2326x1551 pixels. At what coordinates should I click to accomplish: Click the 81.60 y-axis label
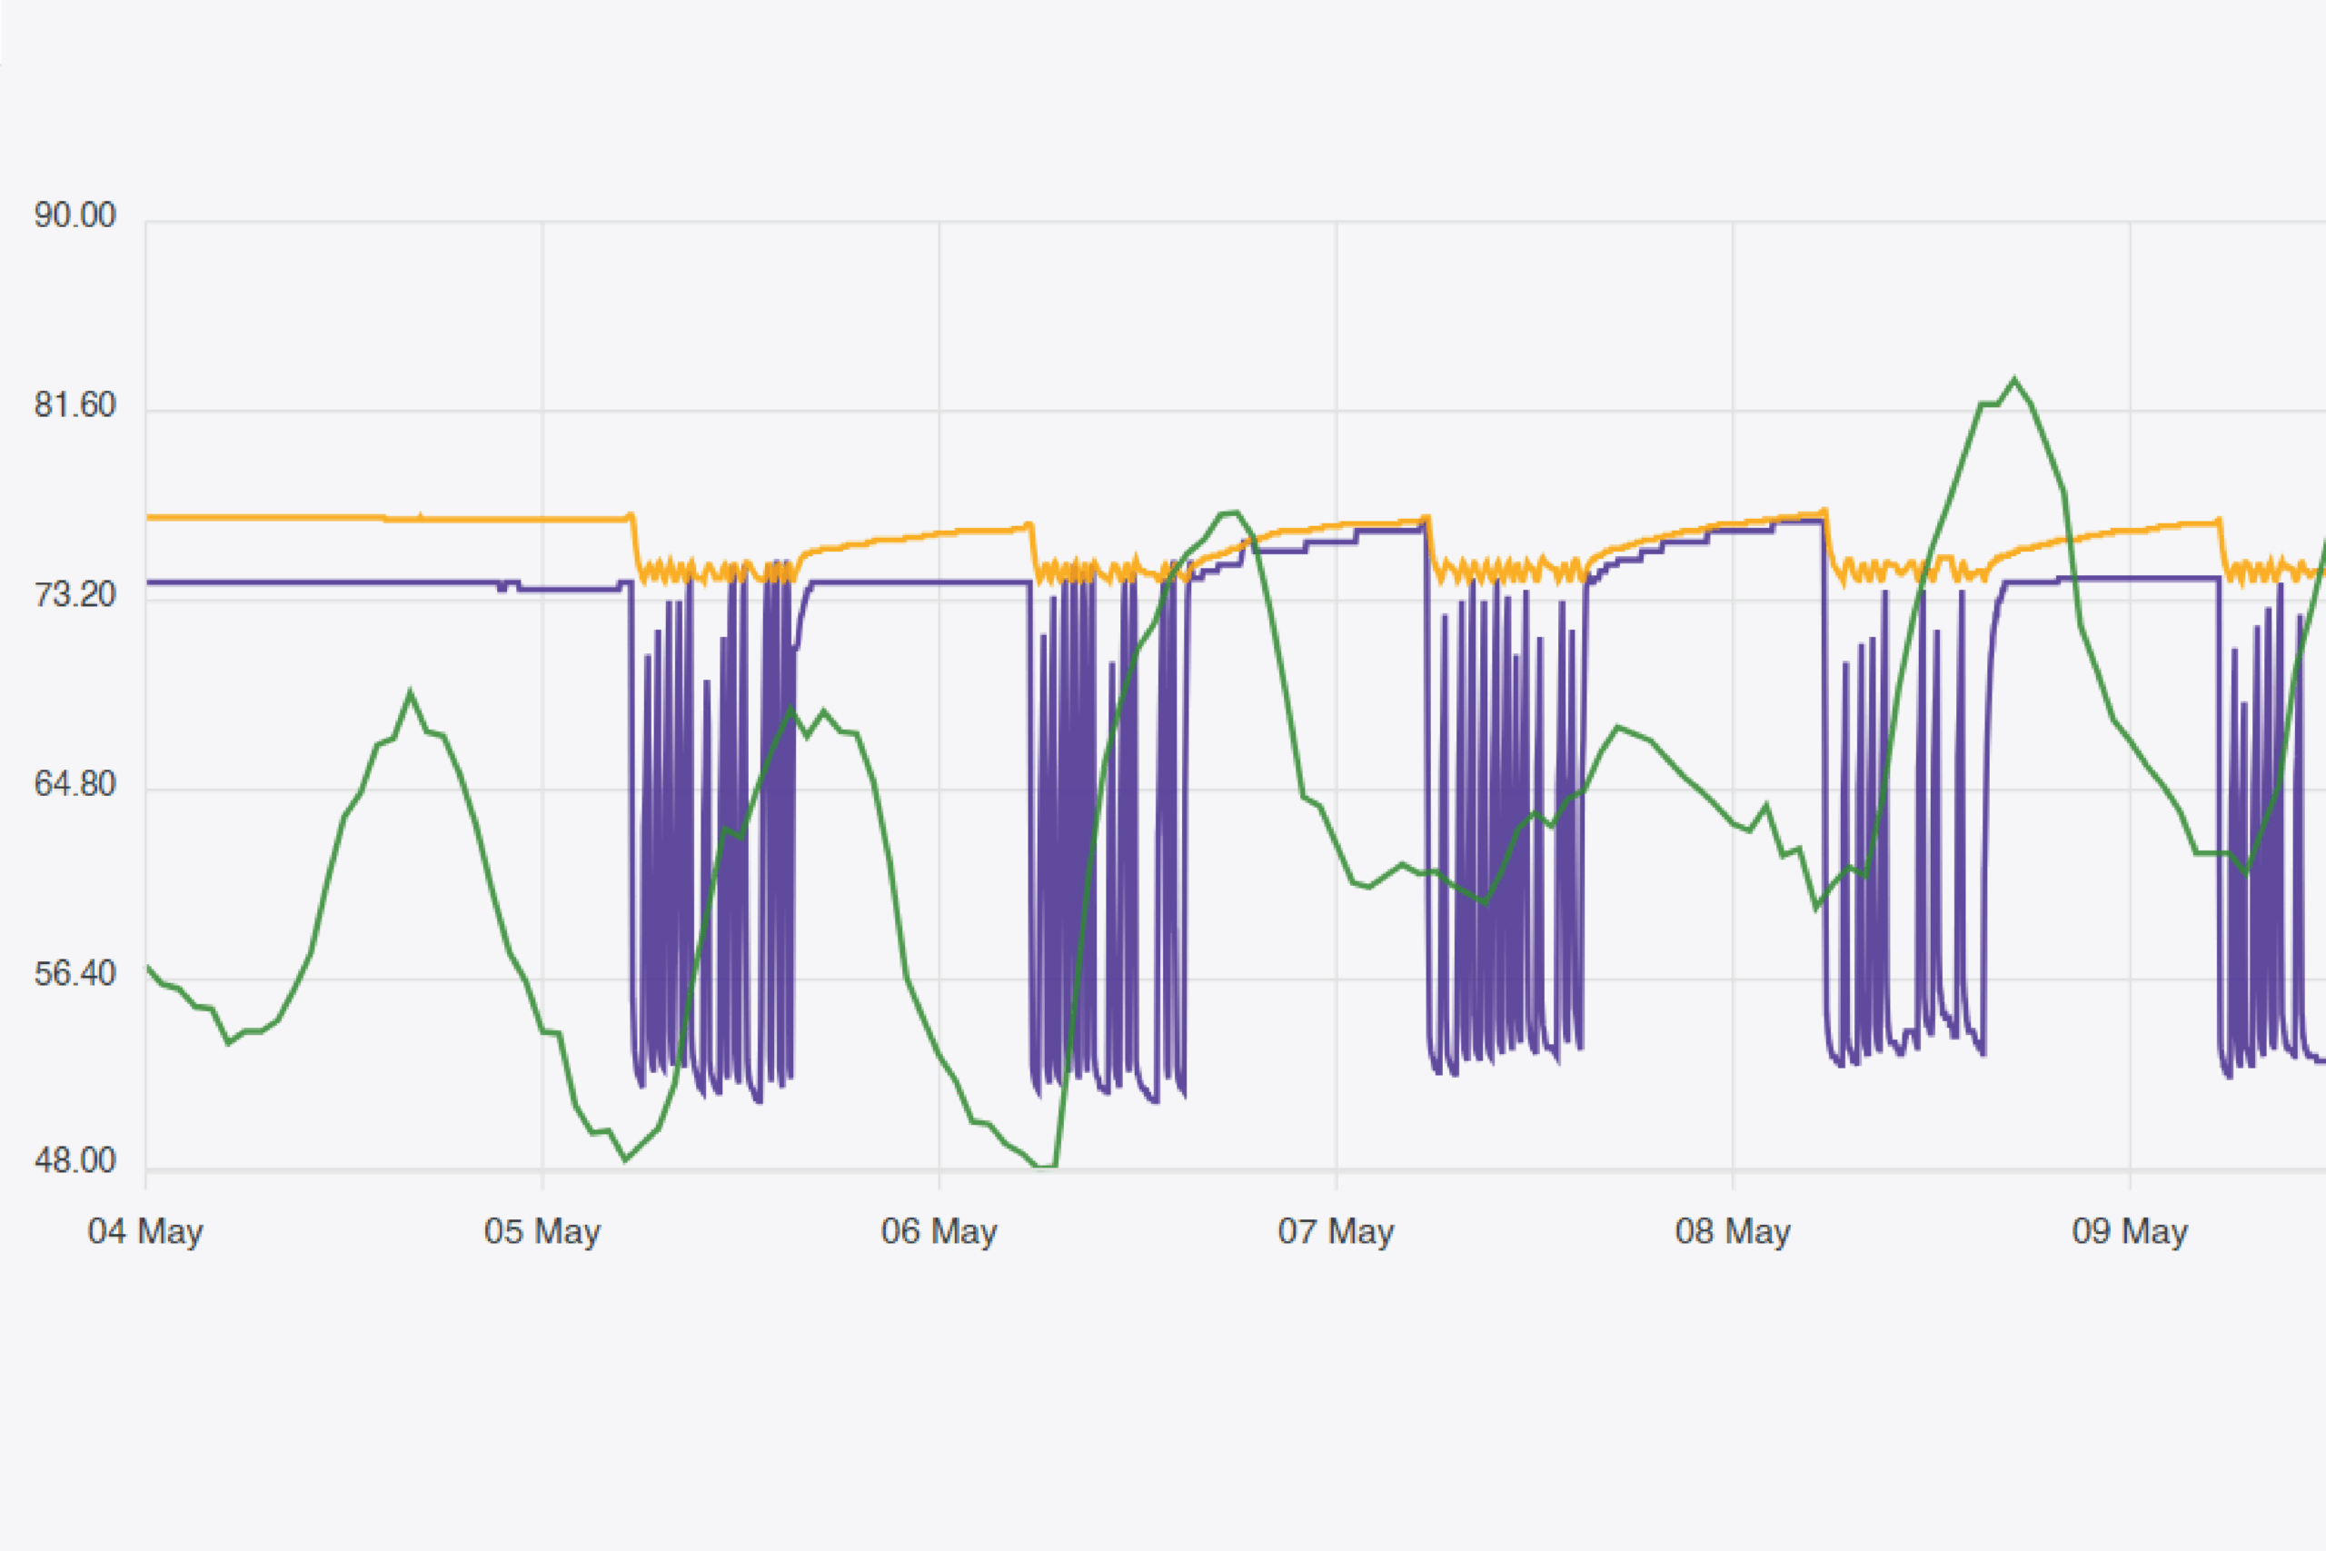click(x=75, y=404)
